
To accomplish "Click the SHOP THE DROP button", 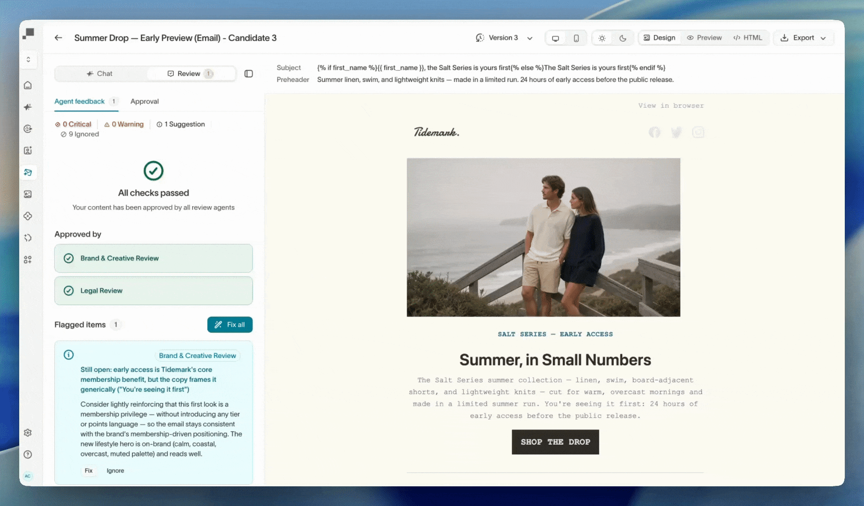I will coord(555,442).
